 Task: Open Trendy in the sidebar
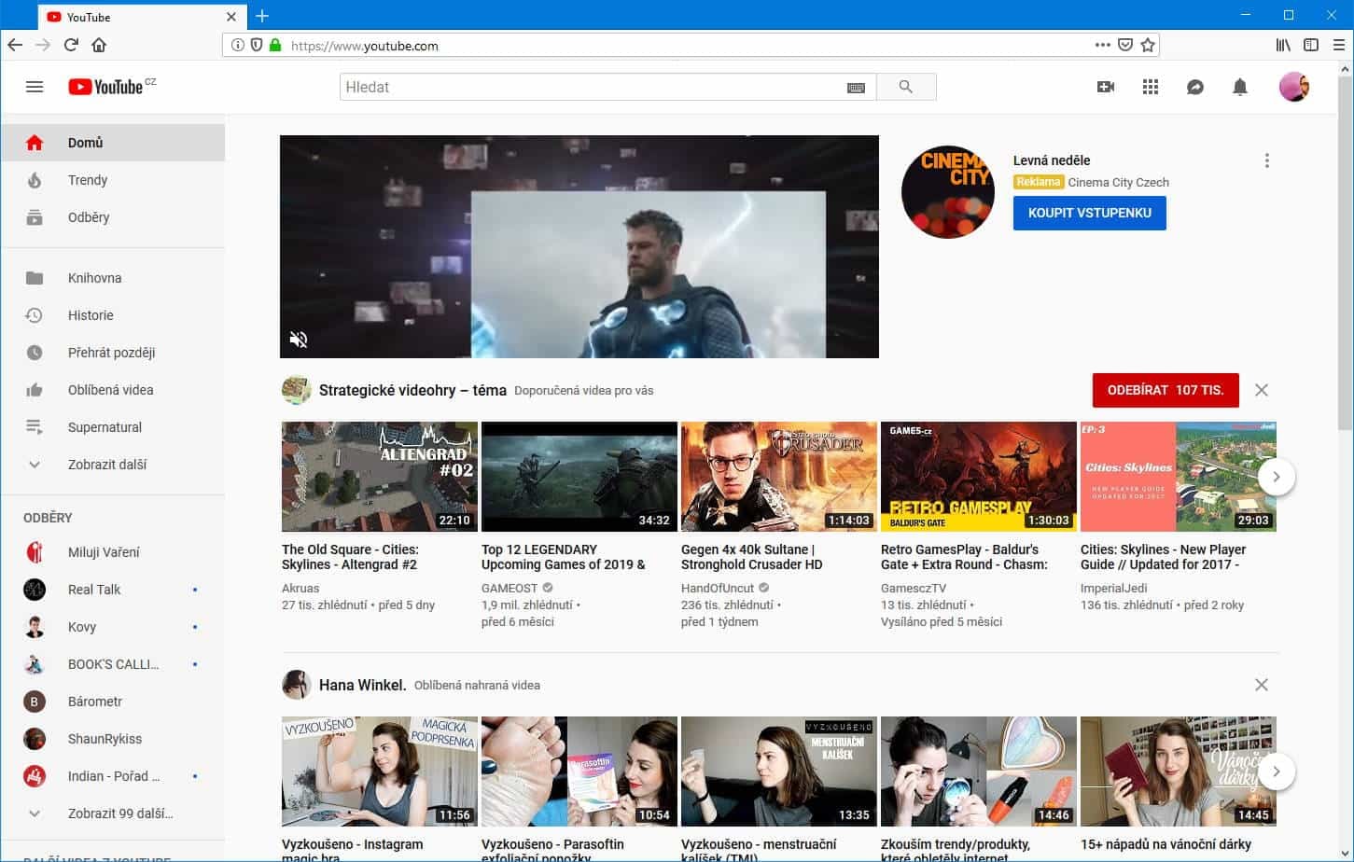click(113, 180)
